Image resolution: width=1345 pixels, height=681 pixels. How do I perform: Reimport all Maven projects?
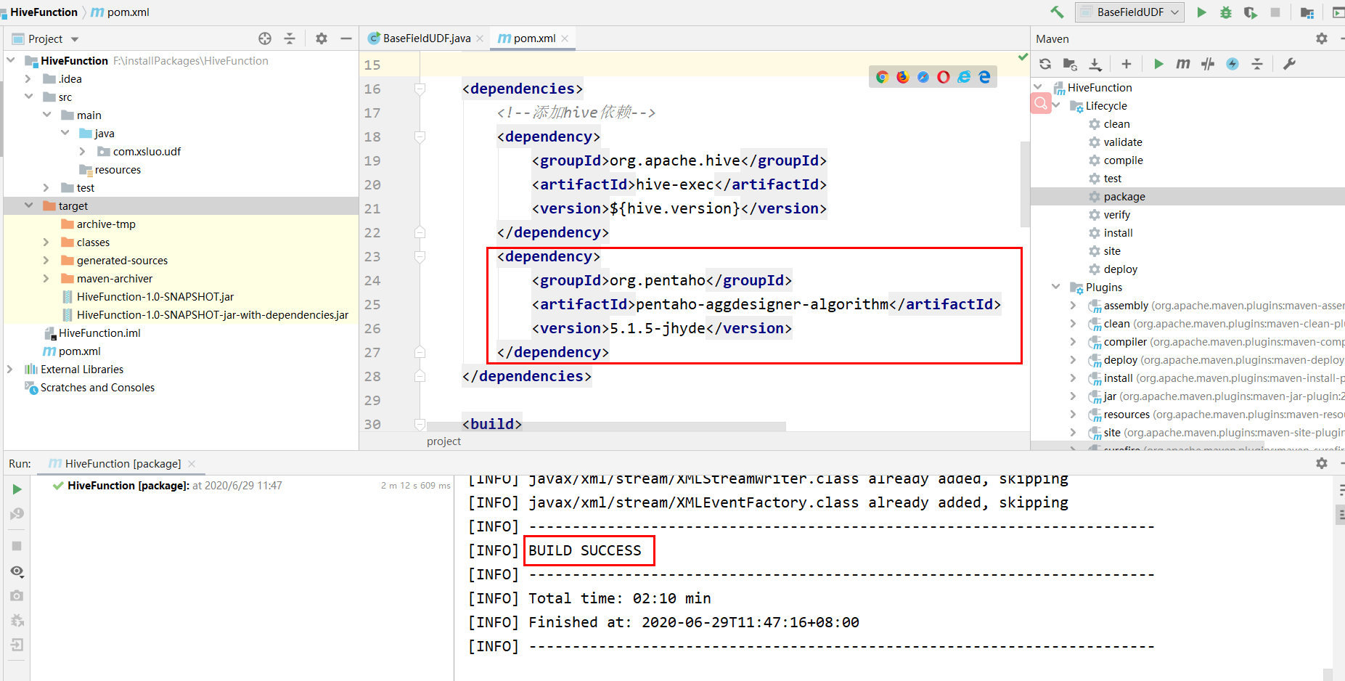(x=1045, y=64)
